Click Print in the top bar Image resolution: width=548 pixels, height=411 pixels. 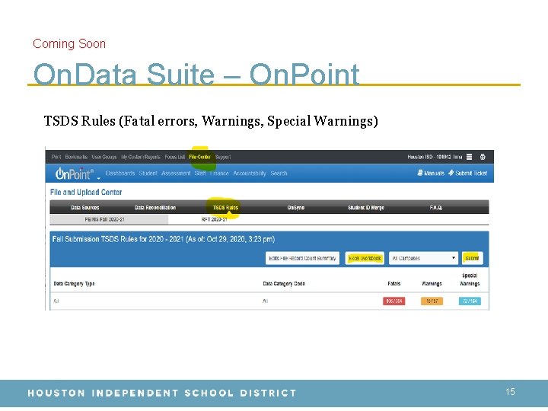[x=56, y=157]
